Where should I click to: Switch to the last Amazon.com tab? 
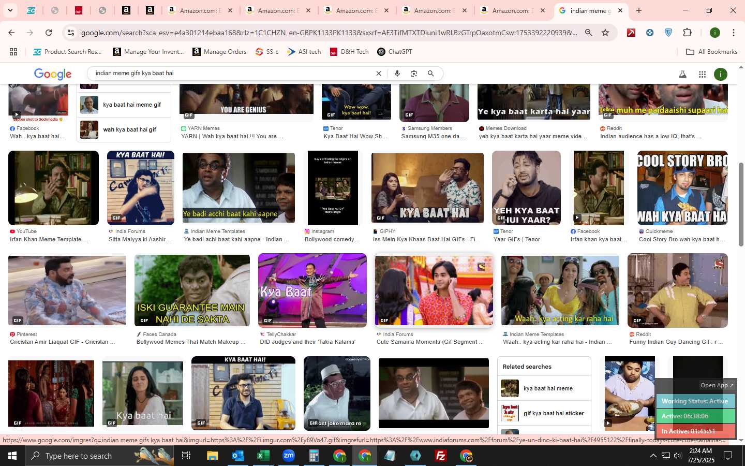[513, 10]
